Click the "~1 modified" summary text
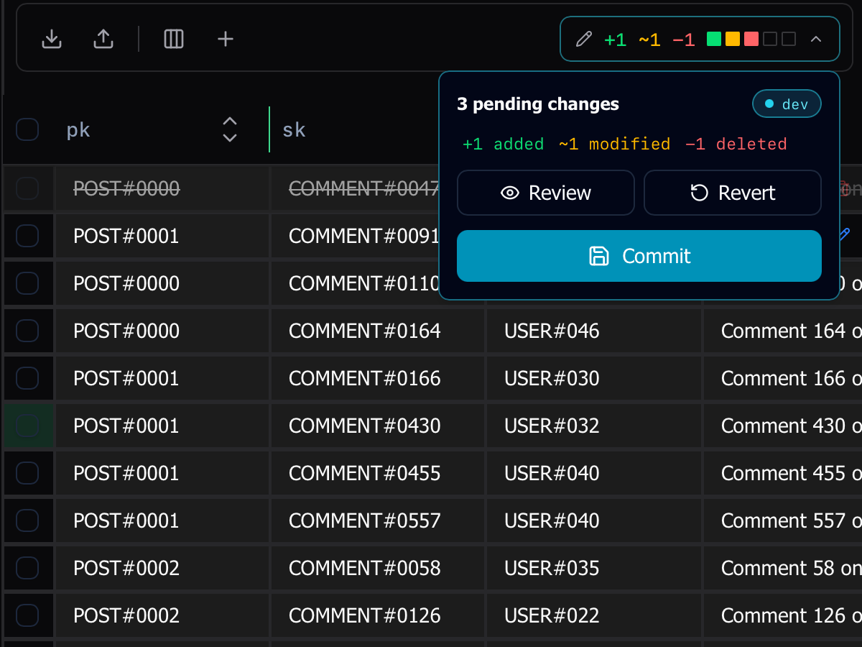 (x=615, y=144)
